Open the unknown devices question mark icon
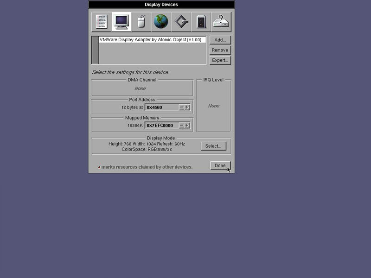 (x=221, y=22)
